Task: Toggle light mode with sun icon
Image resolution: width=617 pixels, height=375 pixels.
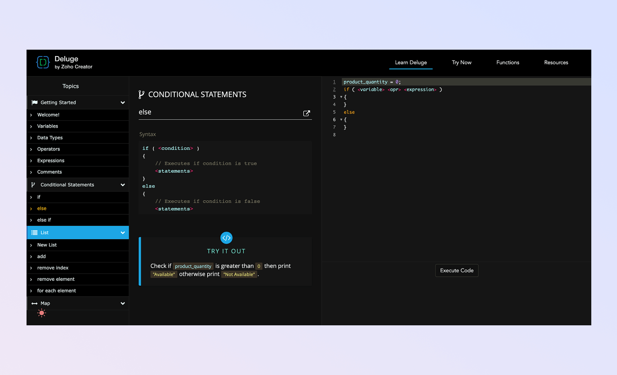Action: (x=42, y=313)
